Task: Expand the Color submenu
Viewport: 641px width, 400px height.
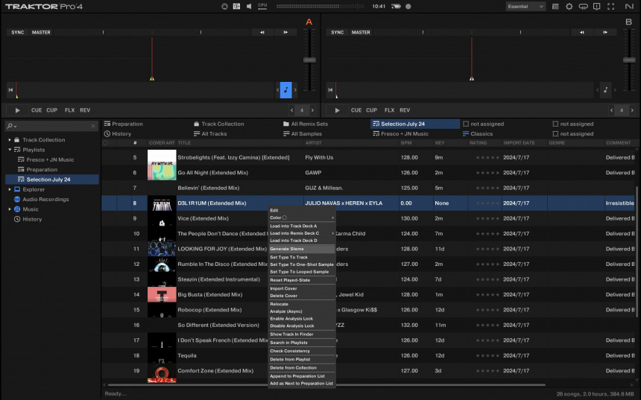Action: tap(302, 218)
